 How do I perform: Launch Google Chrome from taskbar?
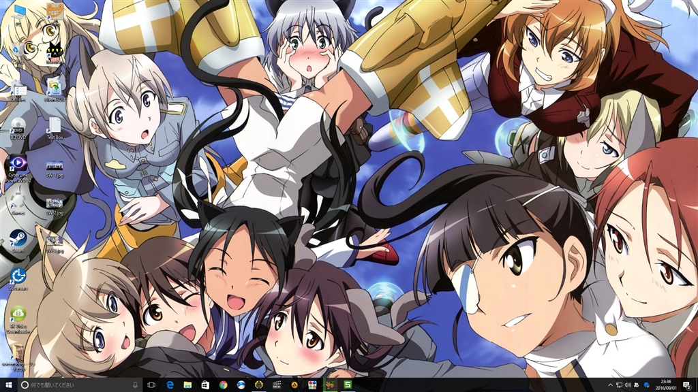point(223,385)
